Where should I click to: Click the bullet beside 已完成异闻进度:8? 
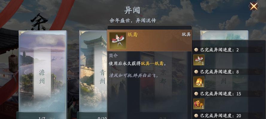tap(196, 72)
